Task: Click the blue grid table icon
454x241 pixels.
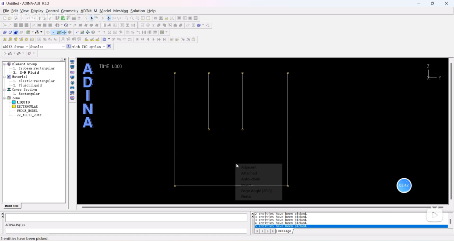Action: tap(104, 39)
